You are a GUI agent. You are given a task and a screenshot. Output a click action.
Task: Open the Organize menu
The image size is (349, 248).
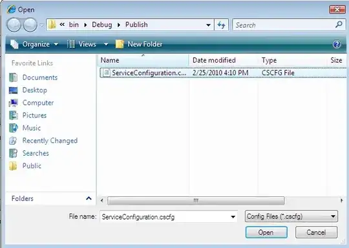(x=34, y=44)
